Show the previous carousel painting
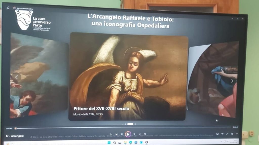Image resolution: width=259 pixels, height=145 pixels. coord(16,77)
